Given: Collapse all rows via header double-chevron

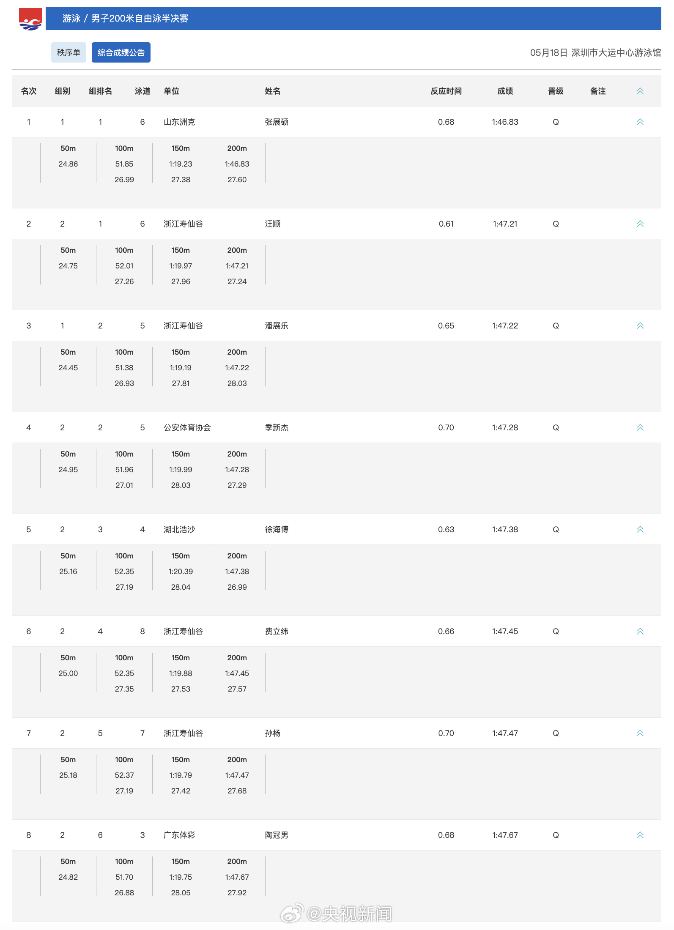Looking at the screenshot, I should (640, 91).
